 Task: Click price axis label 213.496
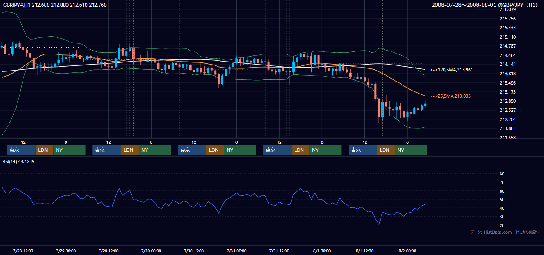tap(507, 83)
